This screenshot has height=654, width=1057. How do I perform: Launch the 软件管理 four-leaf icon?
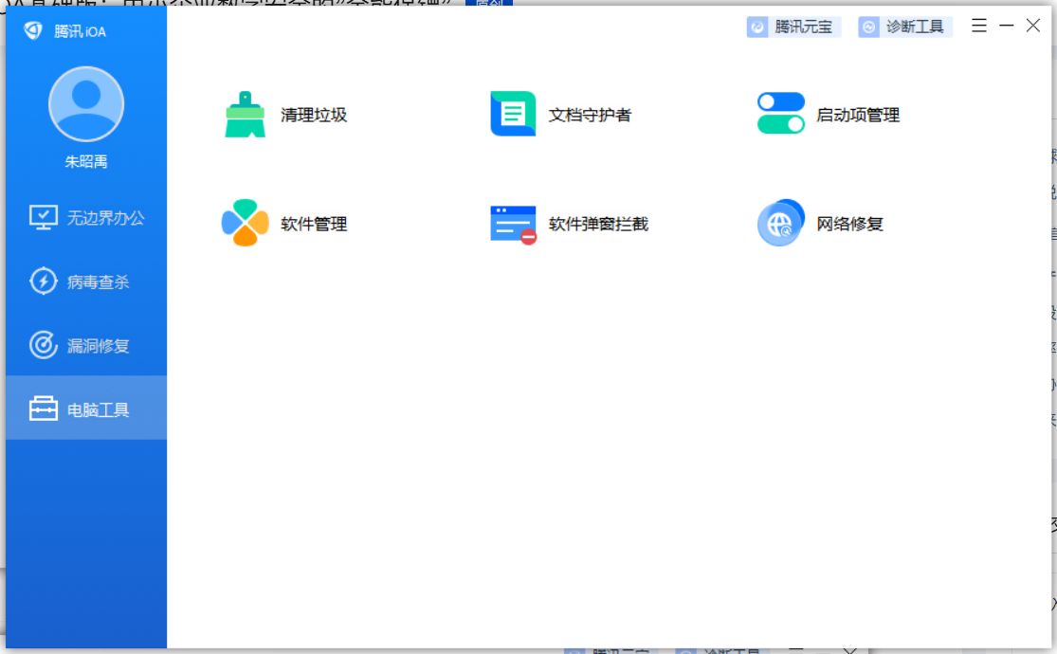pos(245,223)
